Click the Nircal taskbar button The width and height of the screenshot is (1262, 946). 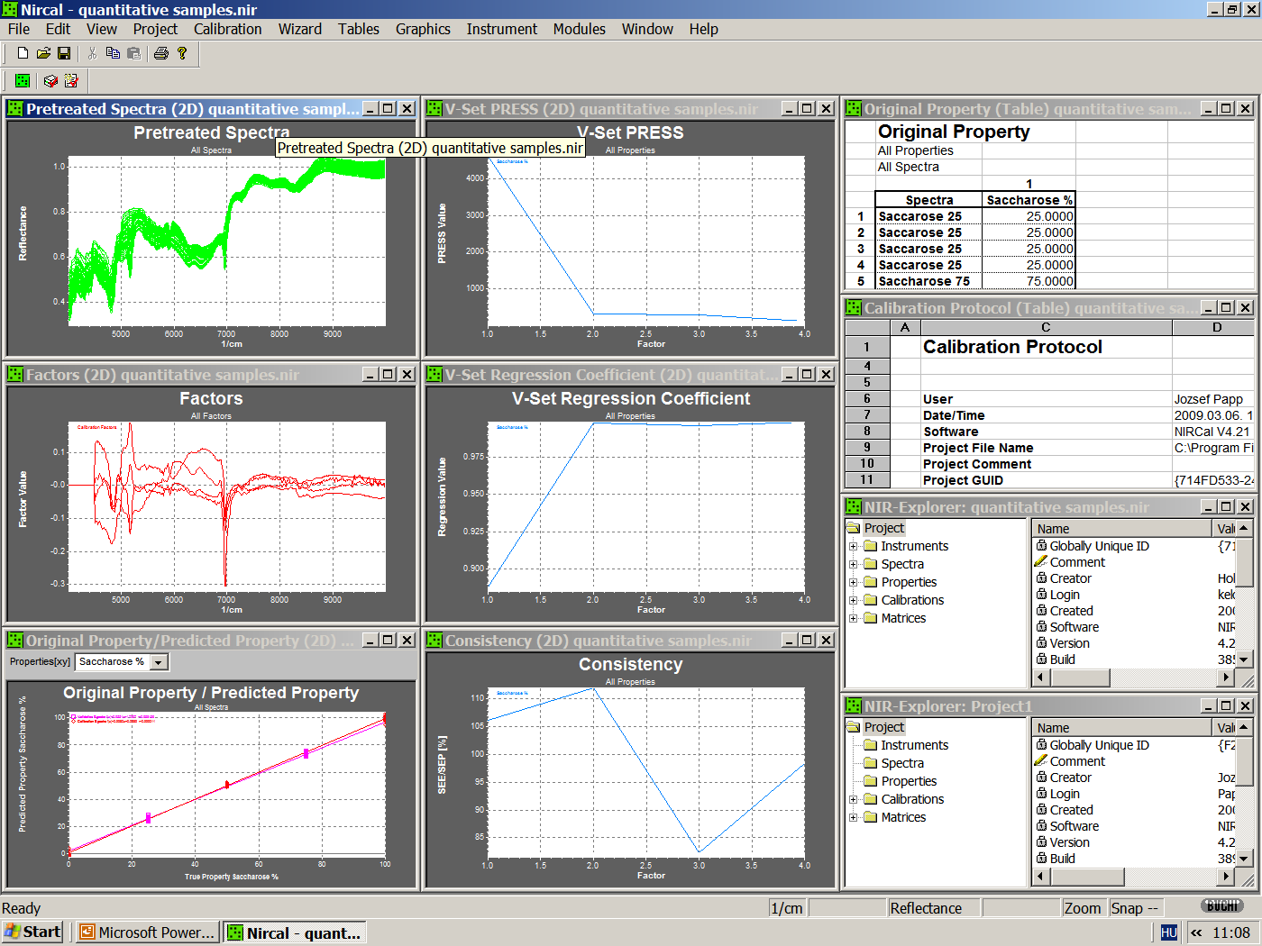(x=296, y=932)
